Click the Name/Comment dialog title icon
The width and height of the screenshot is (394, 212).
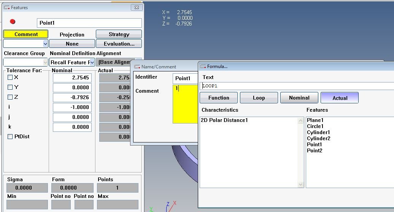click(137, 67)
